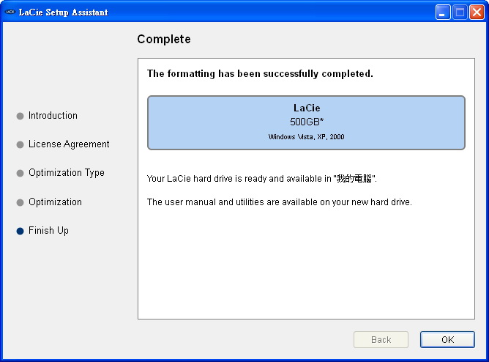Click the gray Optimization step bullet

point(20,202)
